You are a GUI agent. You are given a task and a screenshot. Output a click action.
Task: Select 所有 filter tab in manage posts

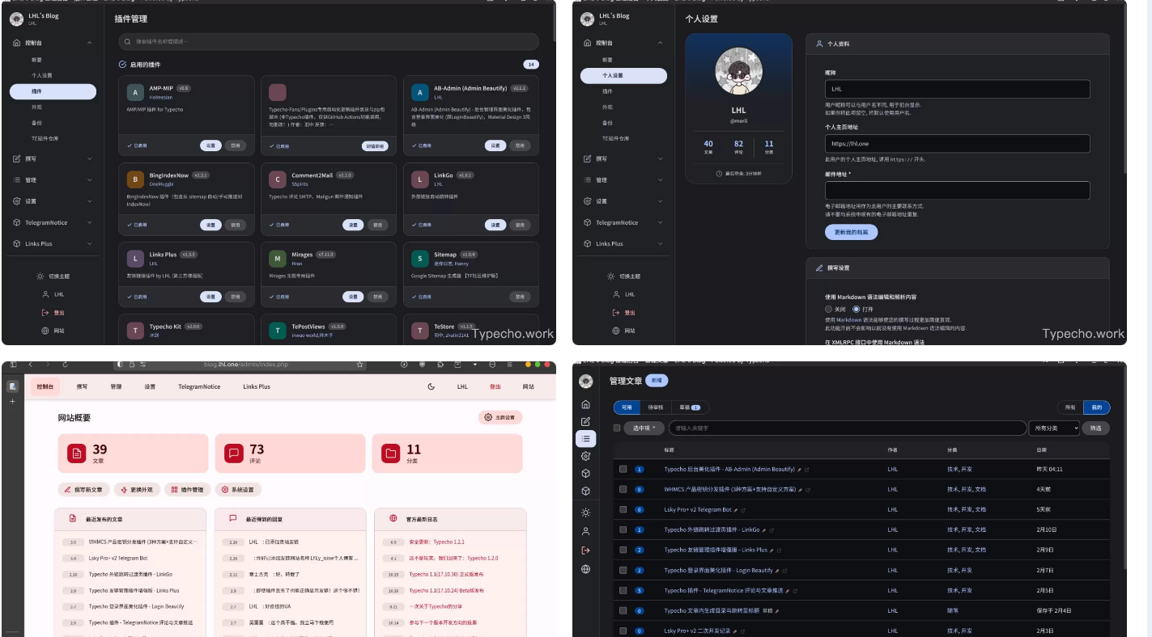pos(1070,407)
